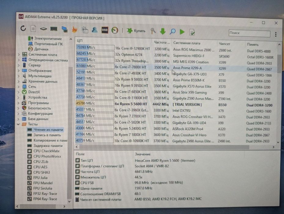Open the three-dot menu
The height and width of the screenshot is (214, 284).
(x=276, y=34)
